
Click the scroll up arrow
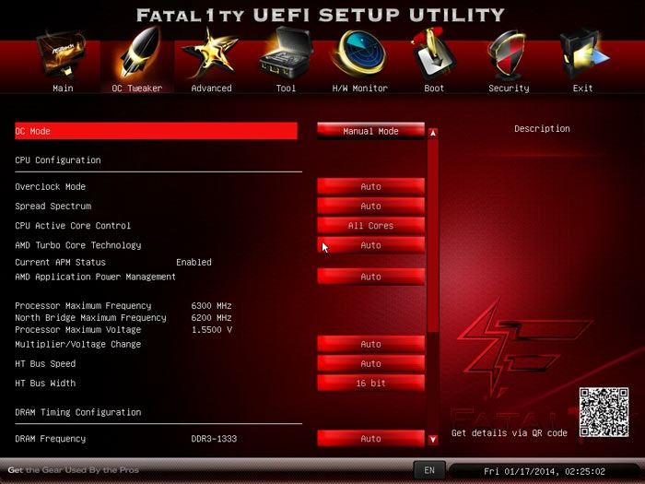pyautogui.click(x=433, y=133)
